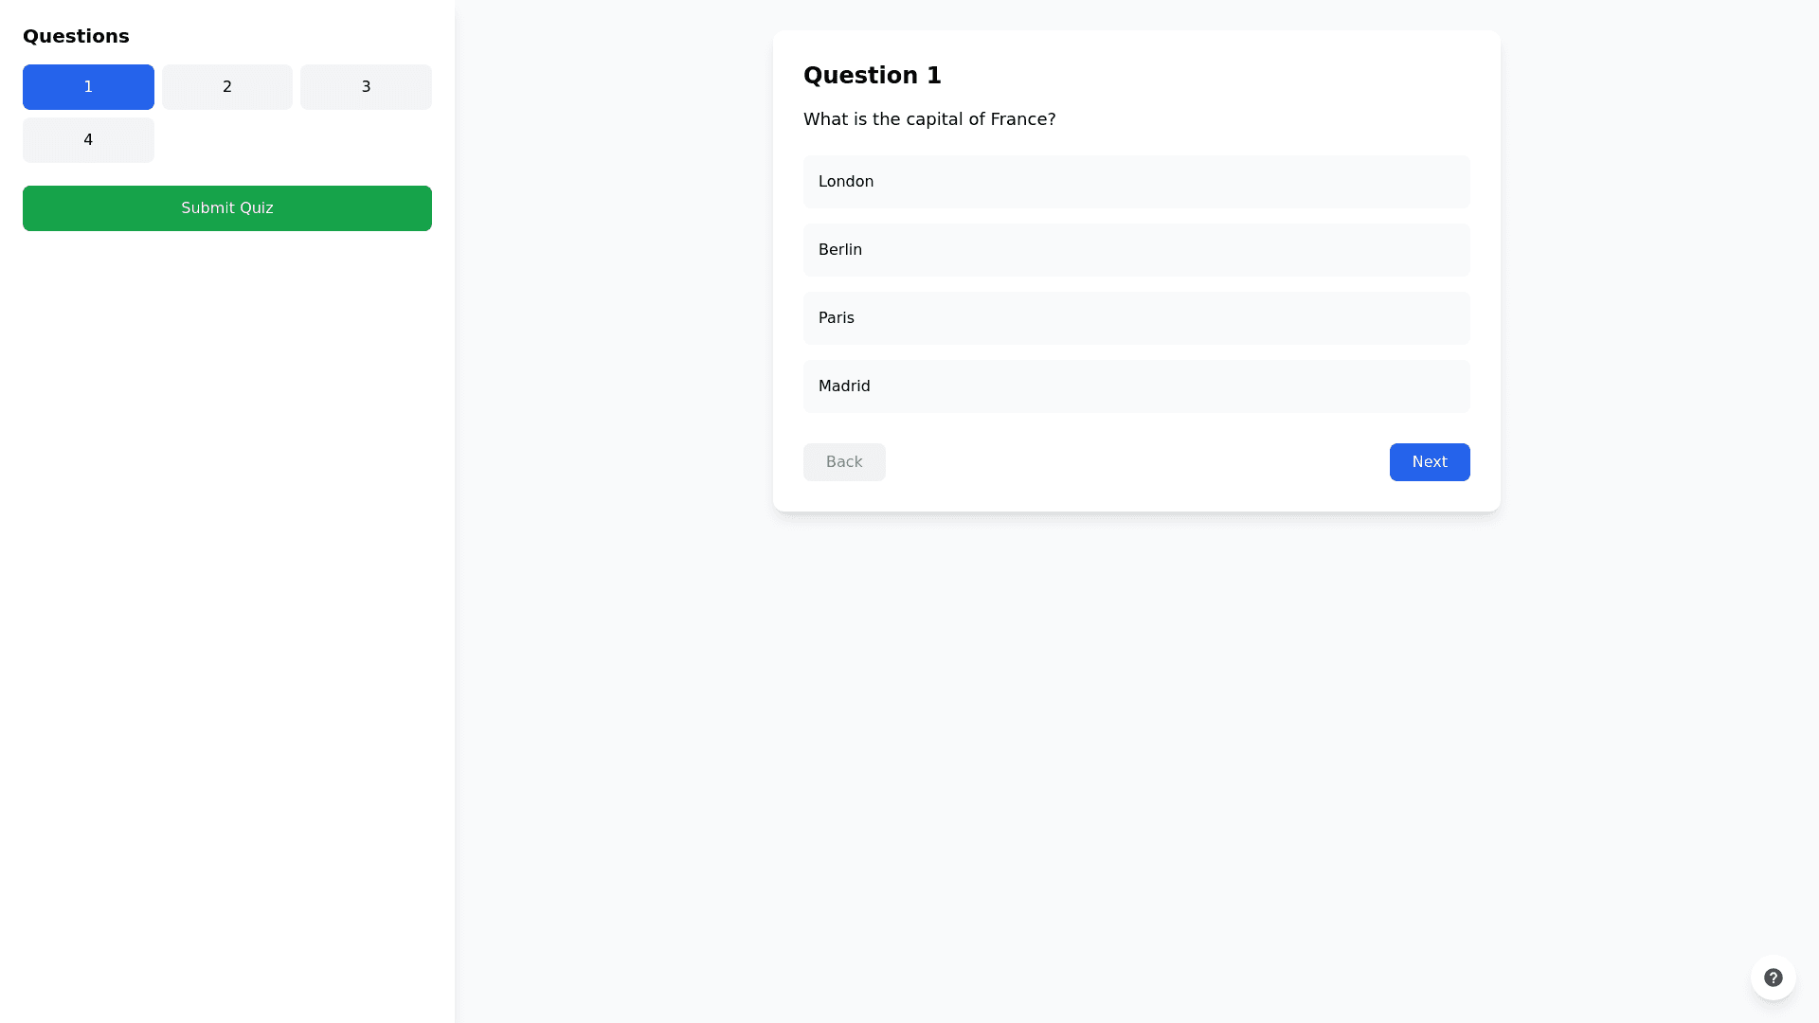1819x1023 pixels.
Task: Select the Madrid answer option
Action: pyautogui.click(x=1136, y=386)
